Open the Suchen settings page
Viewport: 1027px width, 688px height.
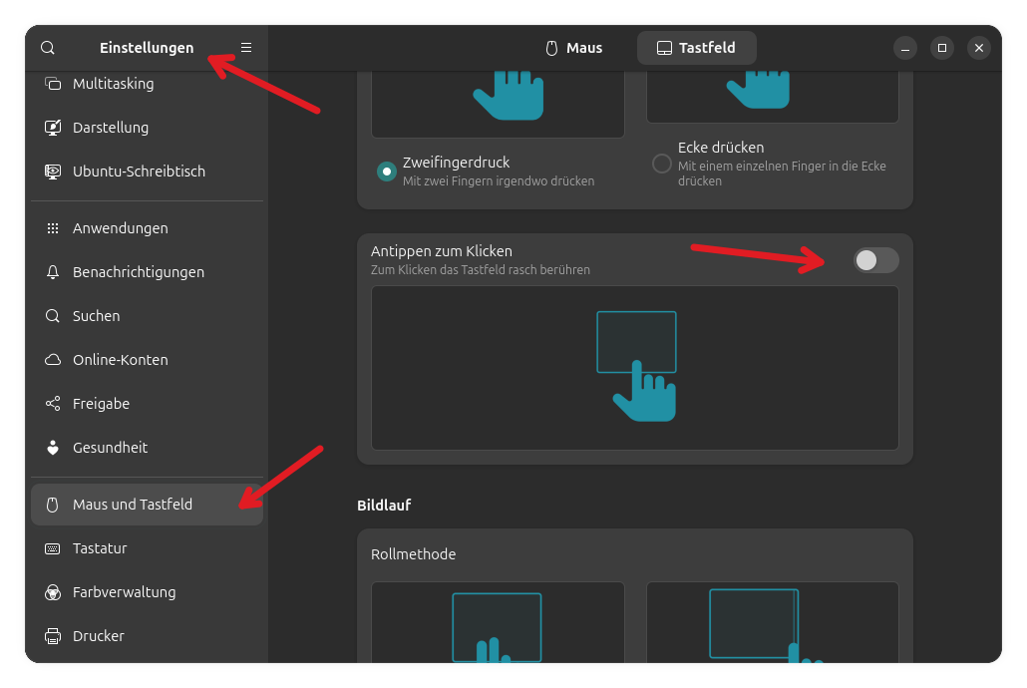[x=147, y=316]
